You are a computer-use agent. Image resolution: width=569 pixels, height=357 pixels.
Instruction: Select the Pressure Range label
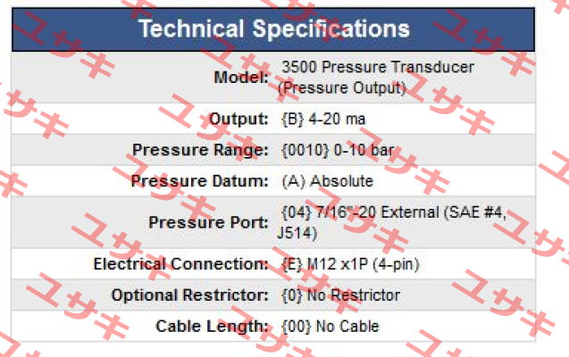(200, 150)
